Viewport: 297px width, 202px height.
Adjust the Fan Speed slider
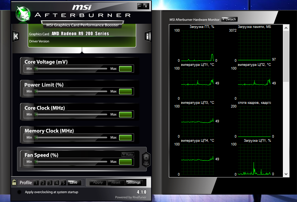click(71, 162)
